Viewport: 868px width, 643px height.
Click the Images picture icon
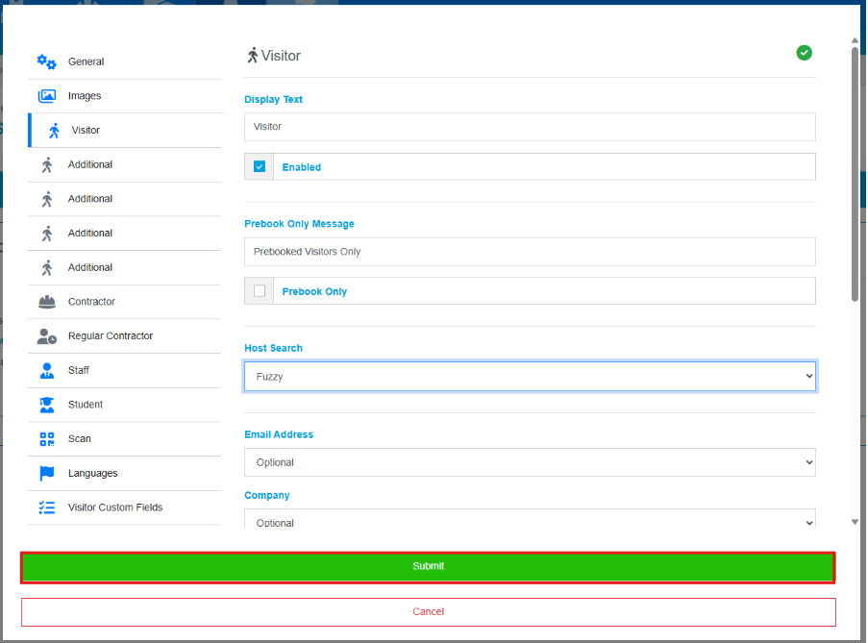[46, 96]
